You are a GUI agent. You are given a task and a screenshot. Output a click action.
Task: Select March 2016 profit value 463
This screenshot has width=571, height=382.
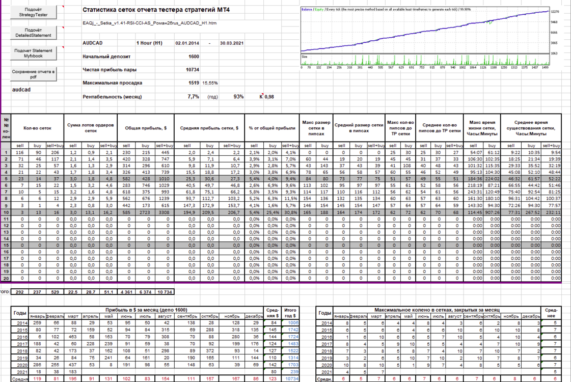point(72,337)
